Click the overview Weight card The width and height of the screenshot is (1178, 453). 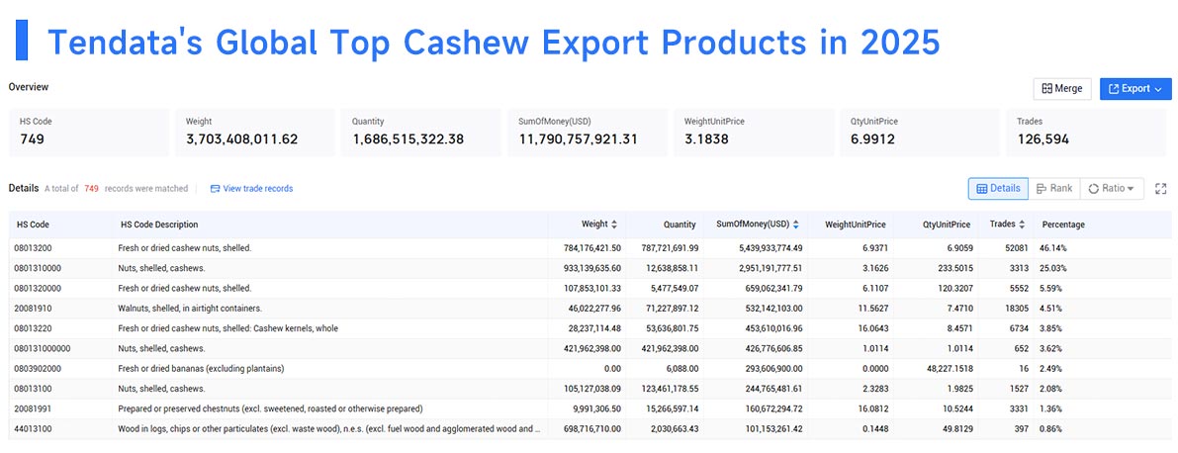[x=254, y=133]
